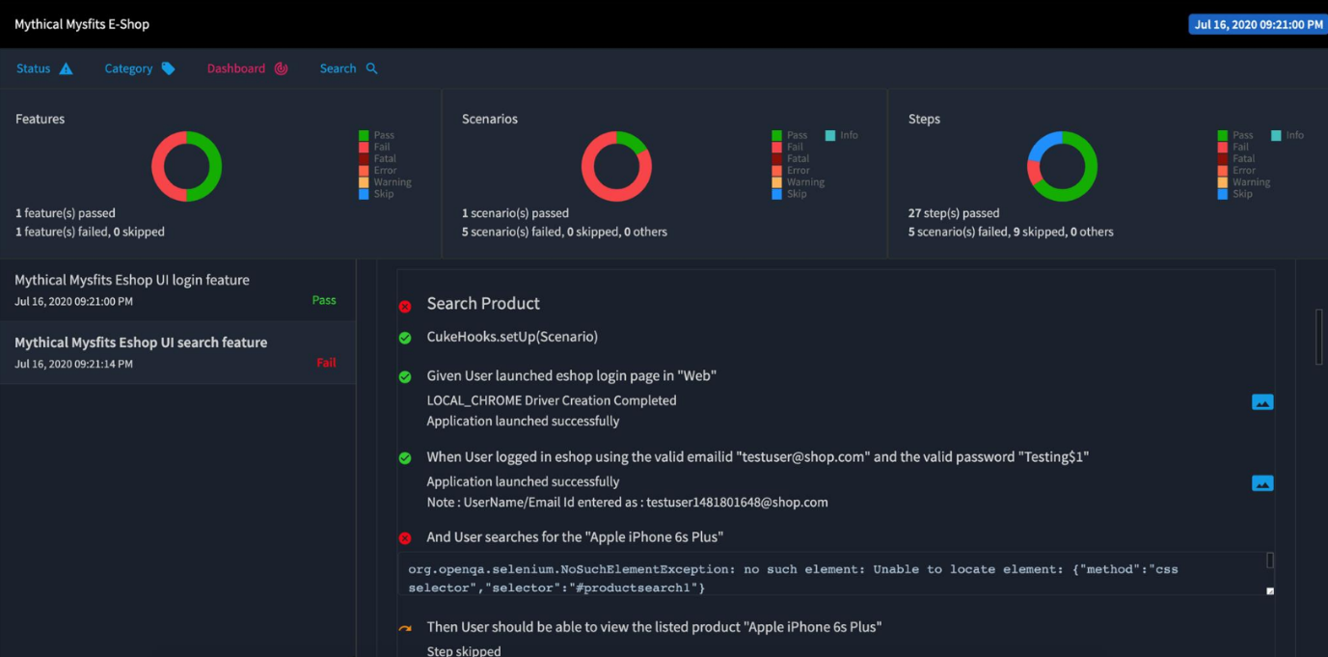Screen dimensions: 1328x657
Task: Click the orange skipped arrow icon
Action: (405, 628)
